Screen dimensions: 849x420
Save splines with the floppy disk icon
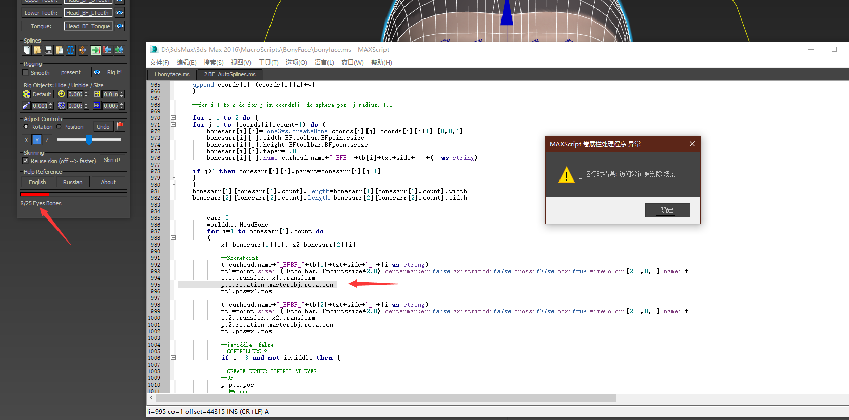point(49,50)
